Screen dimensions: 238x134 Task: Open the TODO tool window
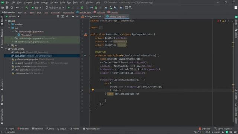tap(10, 128)
